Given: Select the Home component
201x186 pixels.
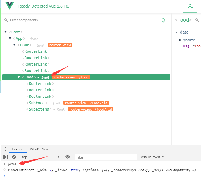Looking at the screenshot, I should click(x=25, y=45).
